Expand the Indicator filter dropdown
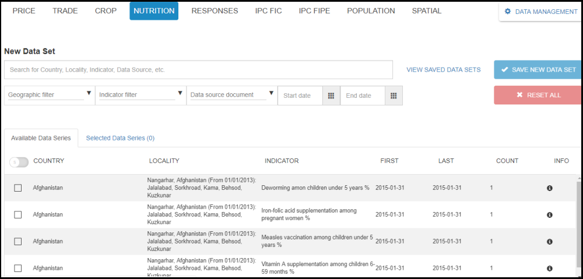583x279 pixels. pyautogui.click(x=141, y=94)
